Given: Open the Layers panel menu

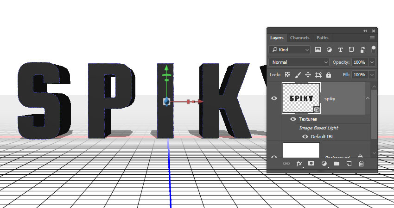Looking at the screenshot, I should [x=372, y=37].
